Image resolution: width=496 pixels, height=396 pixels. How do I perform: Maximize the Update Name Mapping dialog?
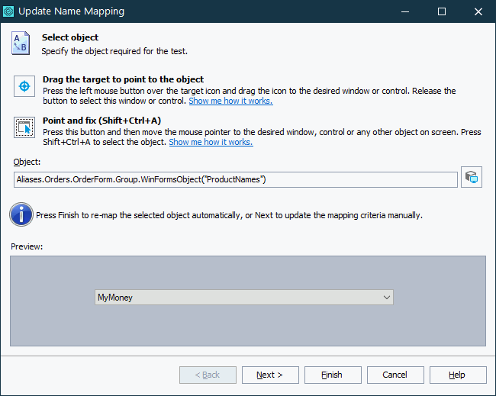(x=442, y=11)
